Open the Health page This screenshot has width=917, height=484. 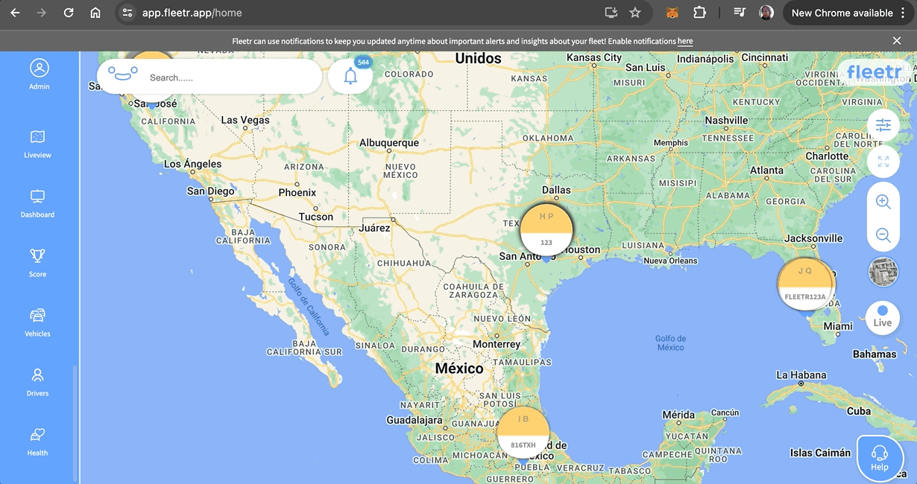[x=37, y=442]
